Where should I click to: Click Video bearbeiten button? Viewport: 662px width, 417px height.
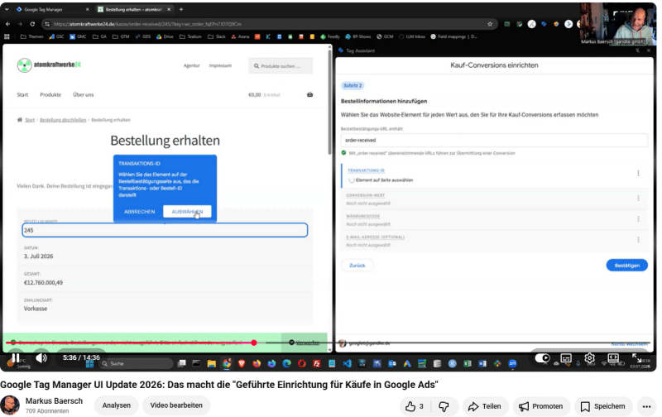click(176, 405)
